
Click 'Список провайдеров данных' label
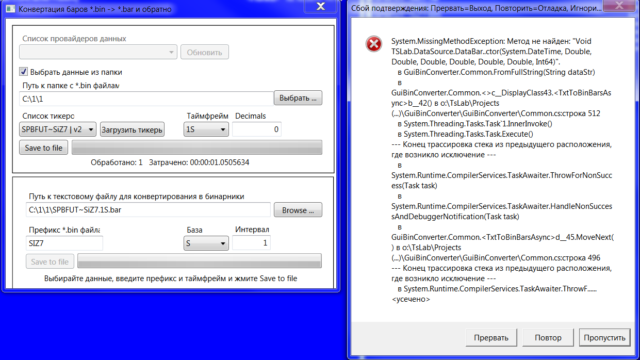[74, 39]
